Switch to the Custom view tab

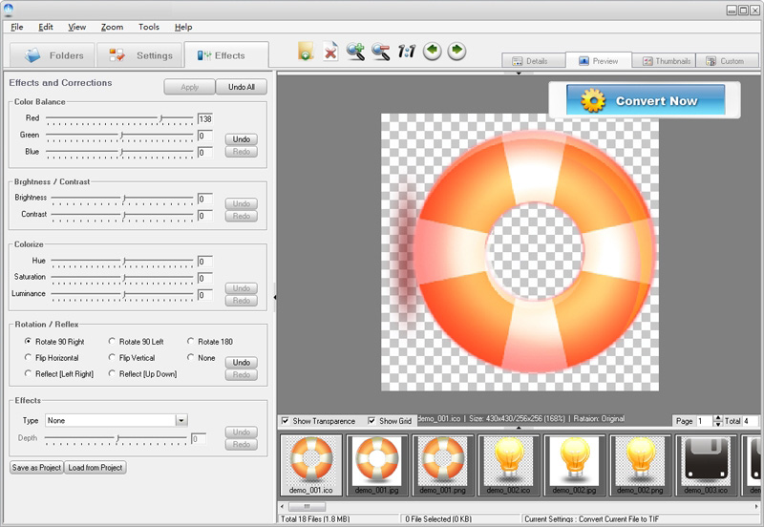728,61
